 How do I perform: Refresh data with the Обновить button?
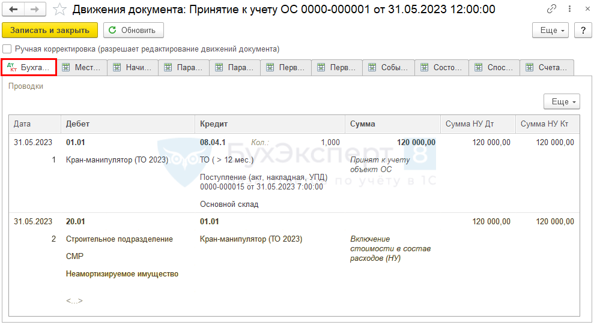point(133,30)
